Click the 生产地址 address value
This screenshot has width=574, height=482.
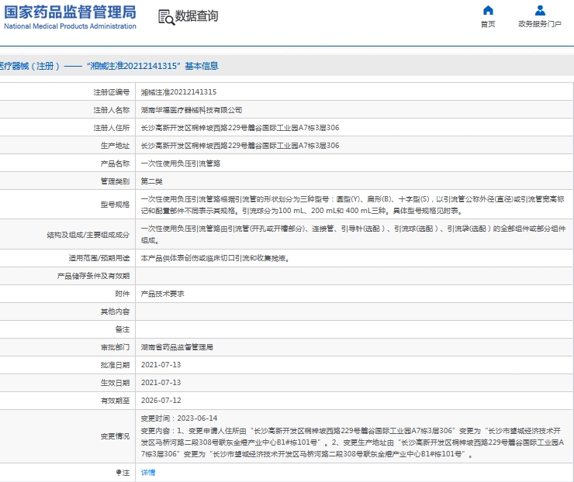pos(240,146)
